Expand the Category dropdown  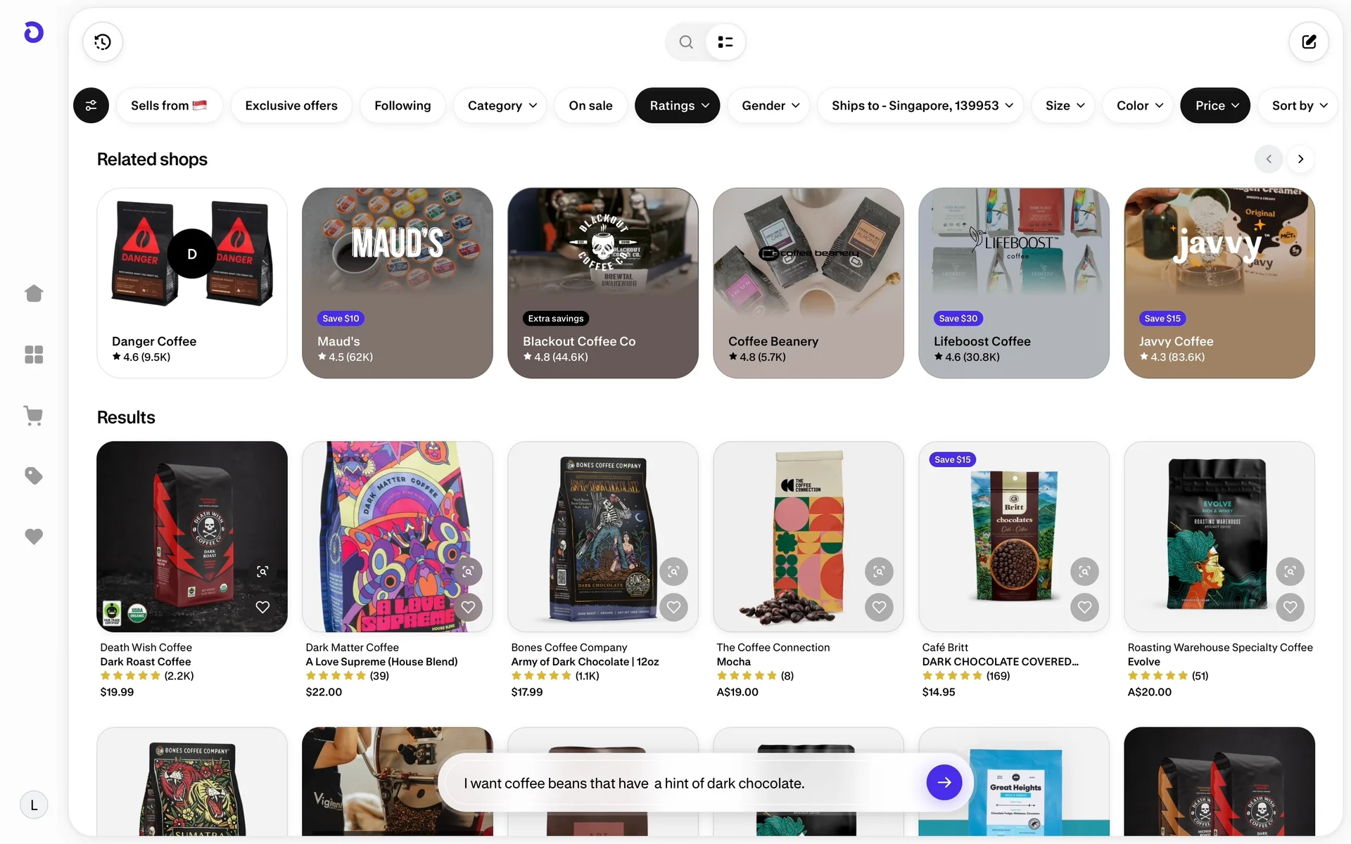502,105
